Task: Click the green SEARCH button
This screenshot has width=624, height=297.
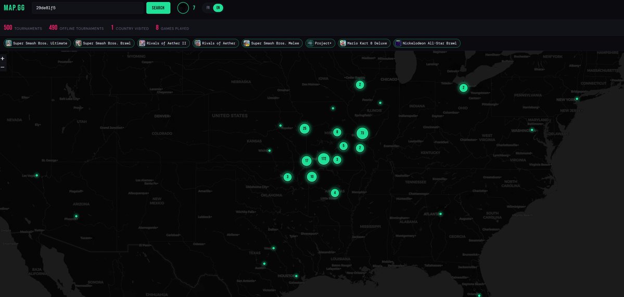Action: coord(158,8)
